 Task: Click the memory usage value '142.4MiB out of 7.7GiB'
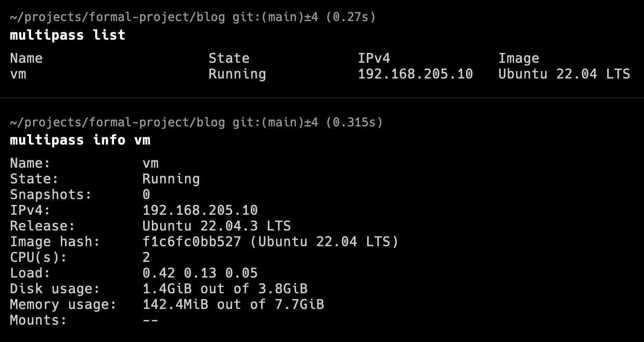tap(233, 304)
